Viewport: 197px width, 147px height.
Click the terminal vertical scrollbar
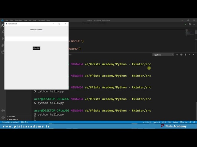point(196,111)
